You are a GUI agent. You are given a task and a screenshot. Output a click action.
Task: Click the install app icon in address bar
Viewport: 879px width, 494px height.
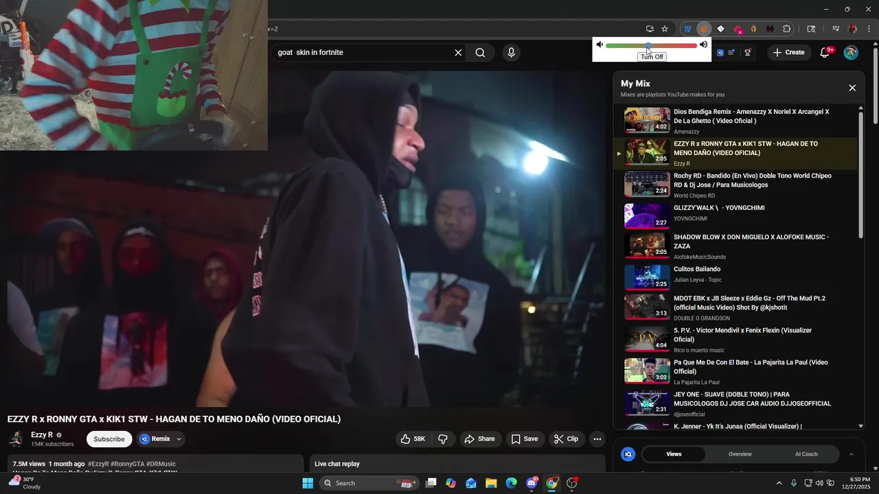click(650, 29)
